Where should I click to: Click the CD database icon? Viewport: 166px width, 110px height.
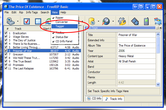(92, 21)
